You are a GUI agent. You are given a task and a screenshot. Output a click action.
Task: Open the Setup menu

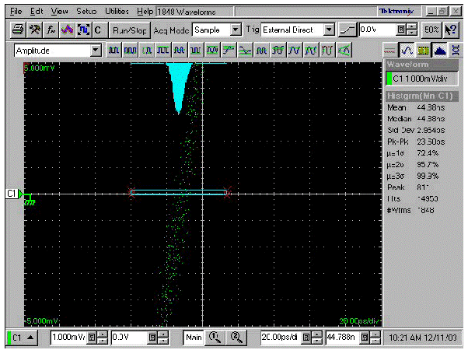click(x=86, y=12)
